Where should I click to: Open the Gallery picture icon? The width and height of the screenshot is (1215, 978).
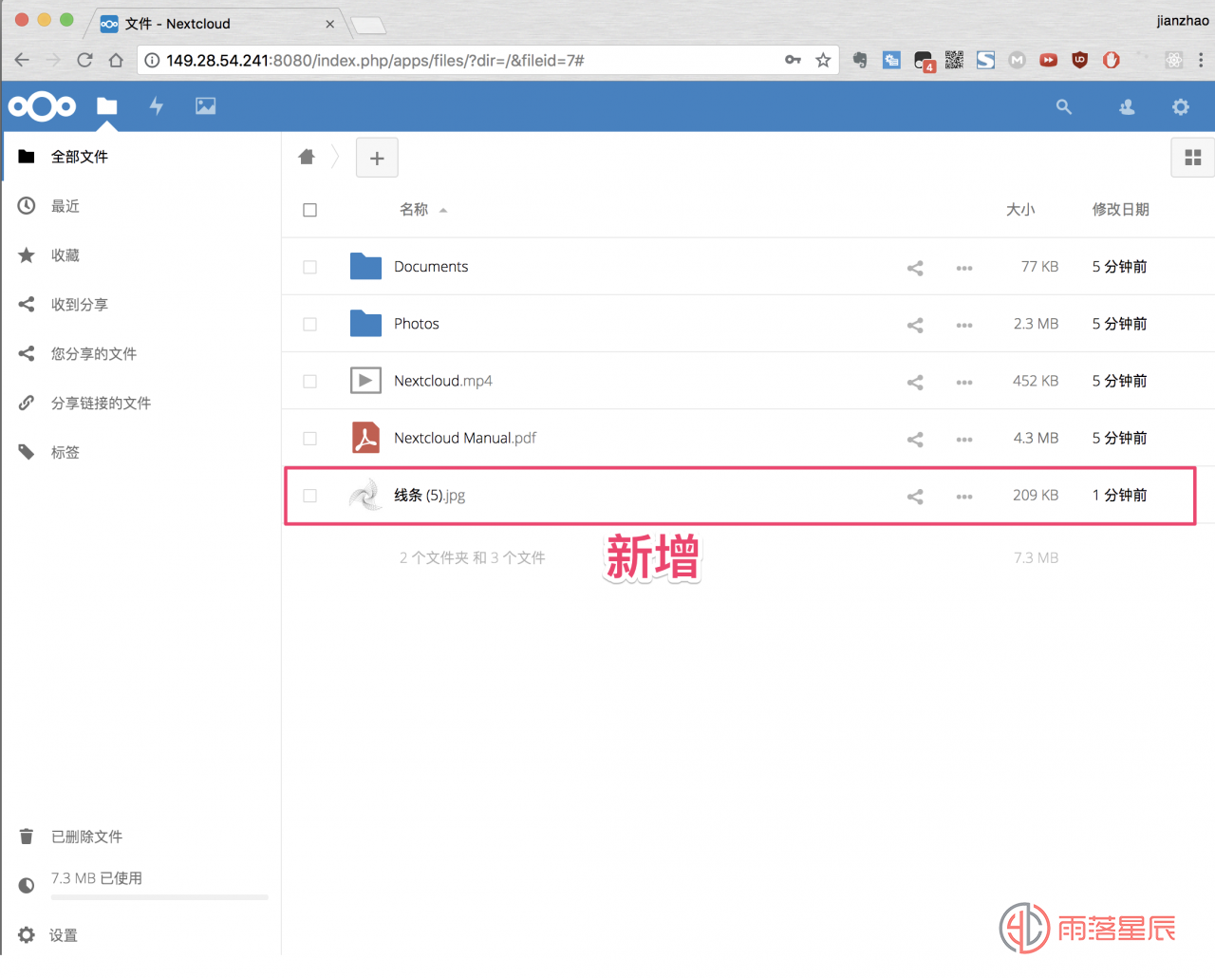click(x=206, y=106)
